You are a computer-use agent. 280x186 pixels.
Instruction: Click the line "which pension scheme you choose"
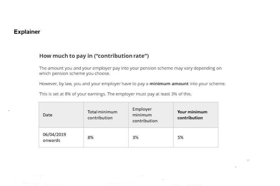pyautogui.click(x=75, y=74)
